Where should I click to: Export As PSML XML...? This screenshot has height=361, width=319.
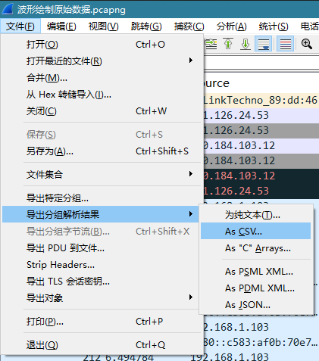click(255, 272)
